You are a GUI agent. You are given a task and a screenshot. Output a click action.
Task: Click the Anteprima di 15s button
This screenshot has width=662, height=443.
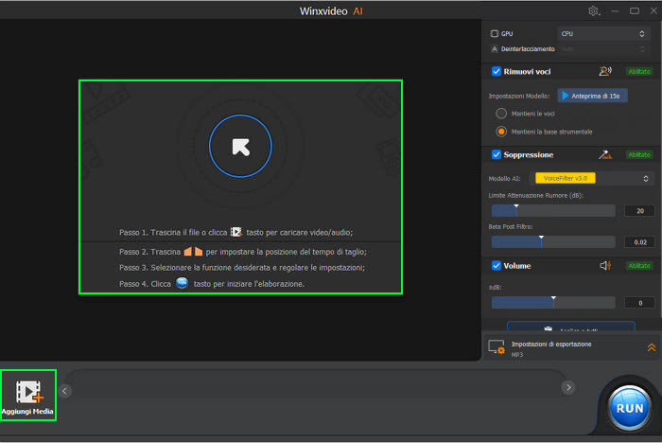coord(592,96)
